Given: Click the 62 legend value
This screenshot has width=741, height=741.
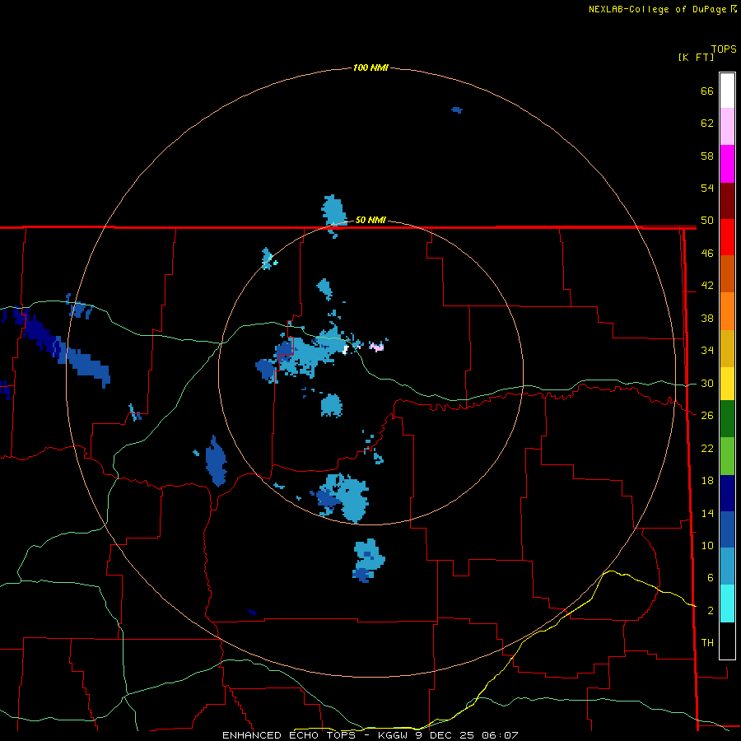Looking at the screenshot, I should [x=707, y=123].
